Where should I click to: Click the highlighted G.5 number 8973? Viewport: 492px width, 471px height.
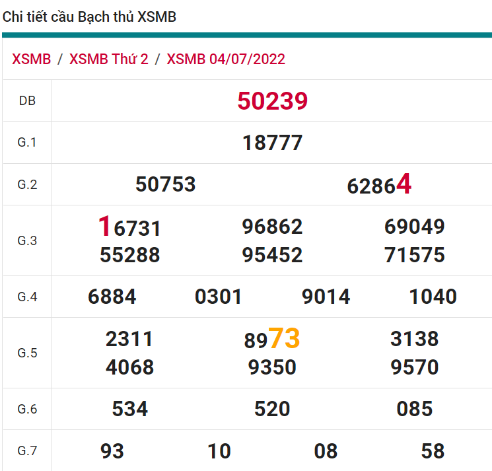click(272, 340)
